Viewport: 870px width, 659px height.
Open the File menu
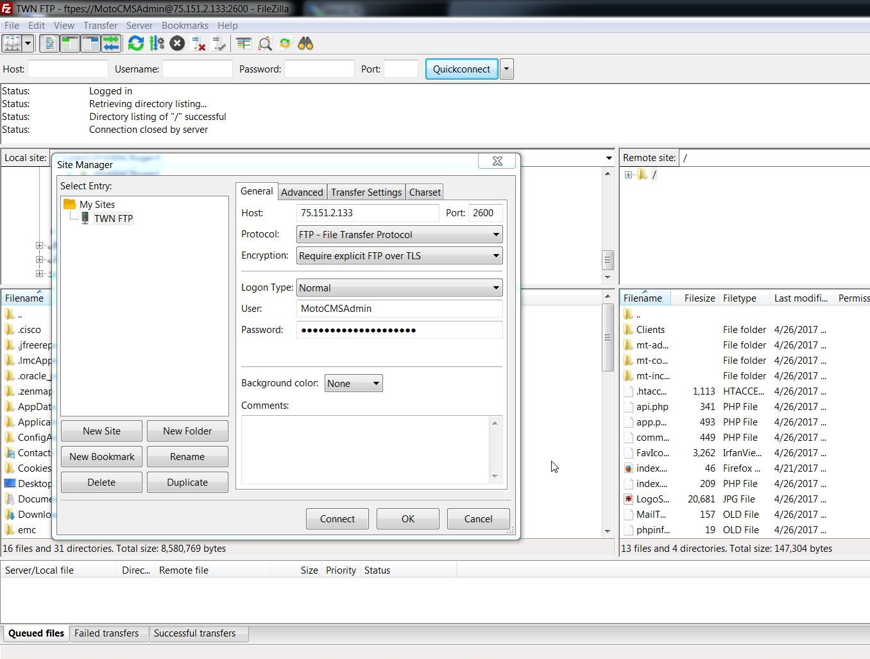[x=12, y=26]
